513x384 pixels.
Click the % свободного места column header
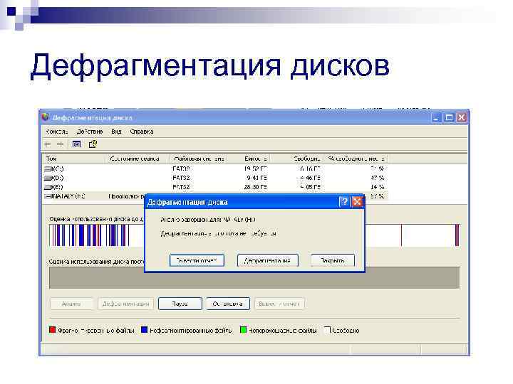pos(356,159)
